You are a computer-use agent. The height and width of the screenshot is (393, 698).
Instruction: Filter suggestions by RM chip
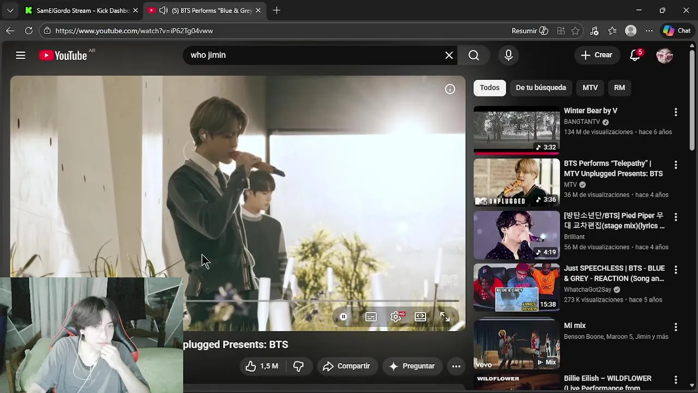click(x=619, y=88)
